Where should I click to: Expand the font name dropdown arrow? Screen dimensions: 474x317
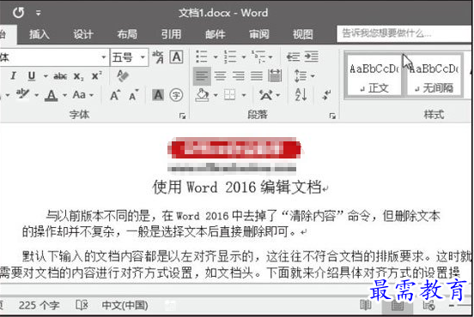[104, 57]
